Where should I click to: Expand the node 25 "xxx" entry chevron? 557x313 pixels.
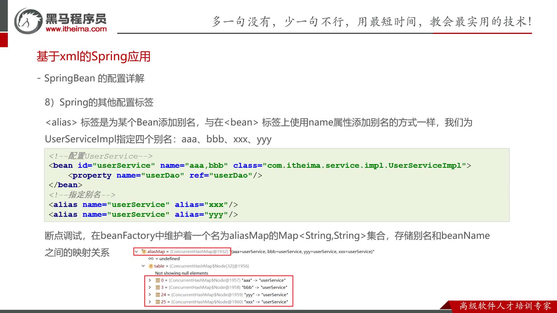150,302
